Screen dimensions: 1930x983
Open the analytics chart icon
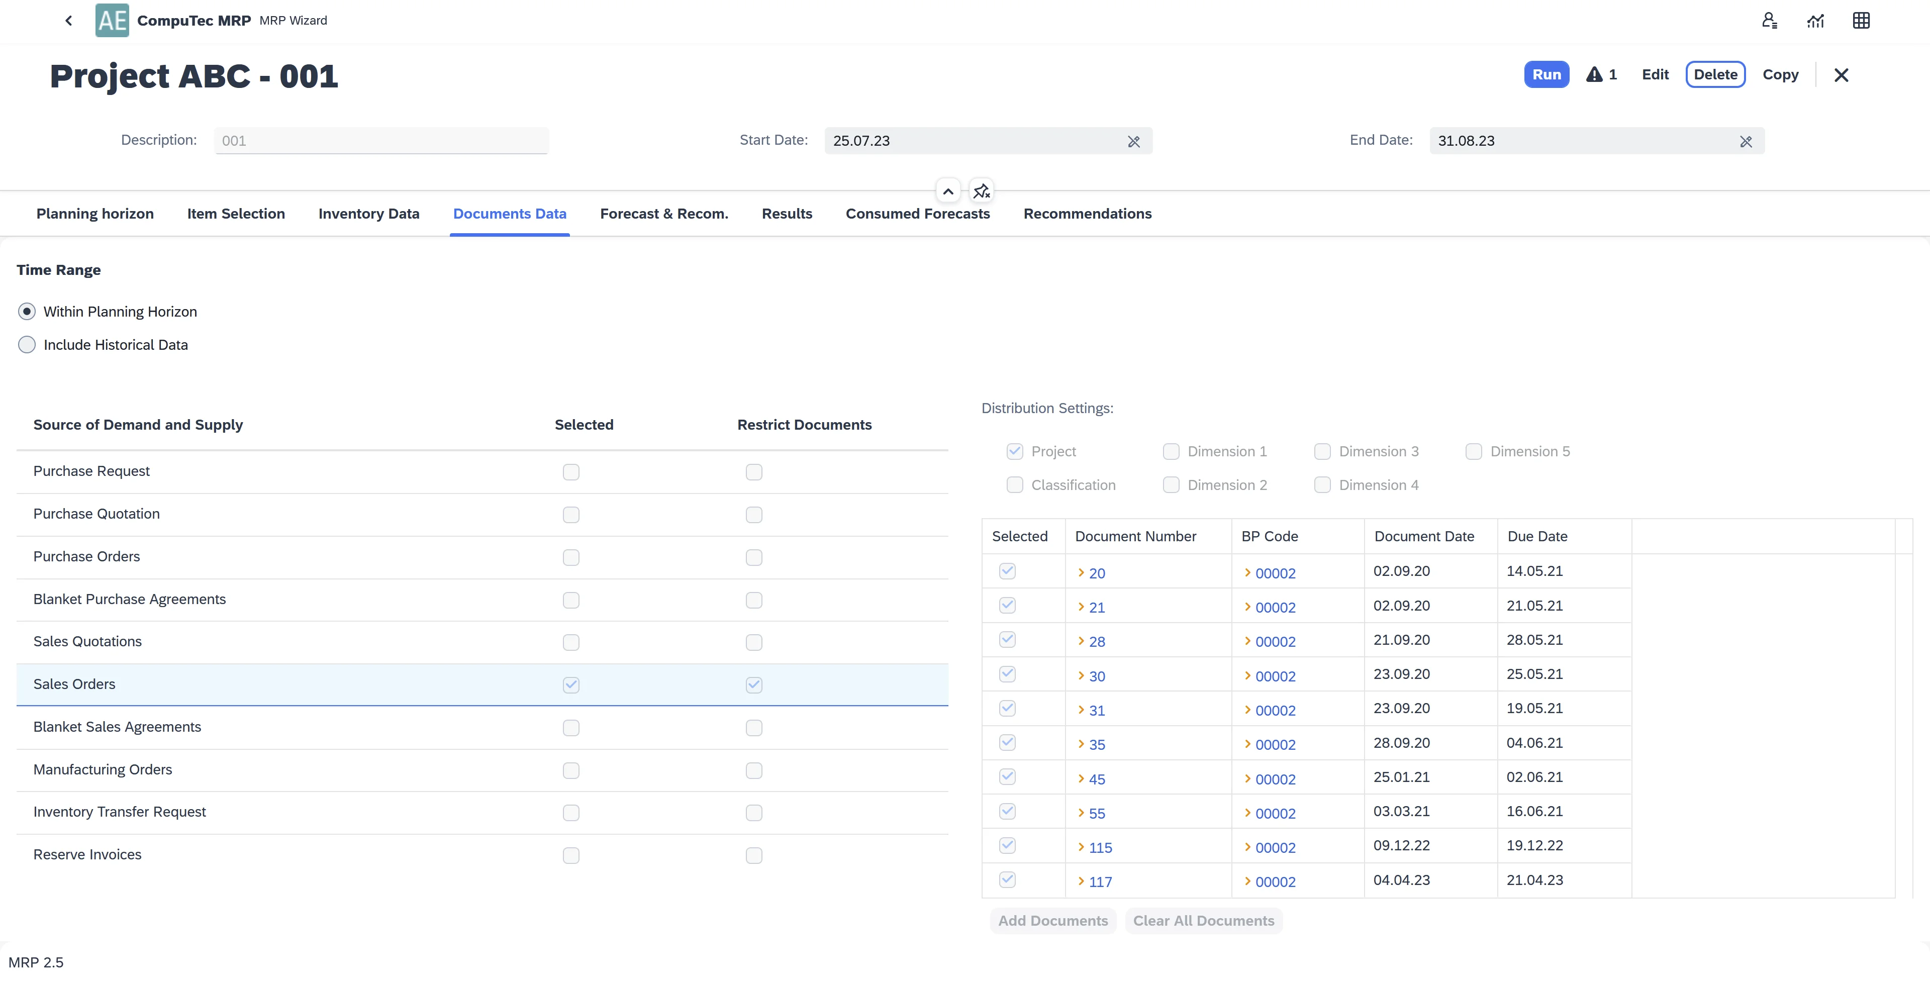point(1815,21)
